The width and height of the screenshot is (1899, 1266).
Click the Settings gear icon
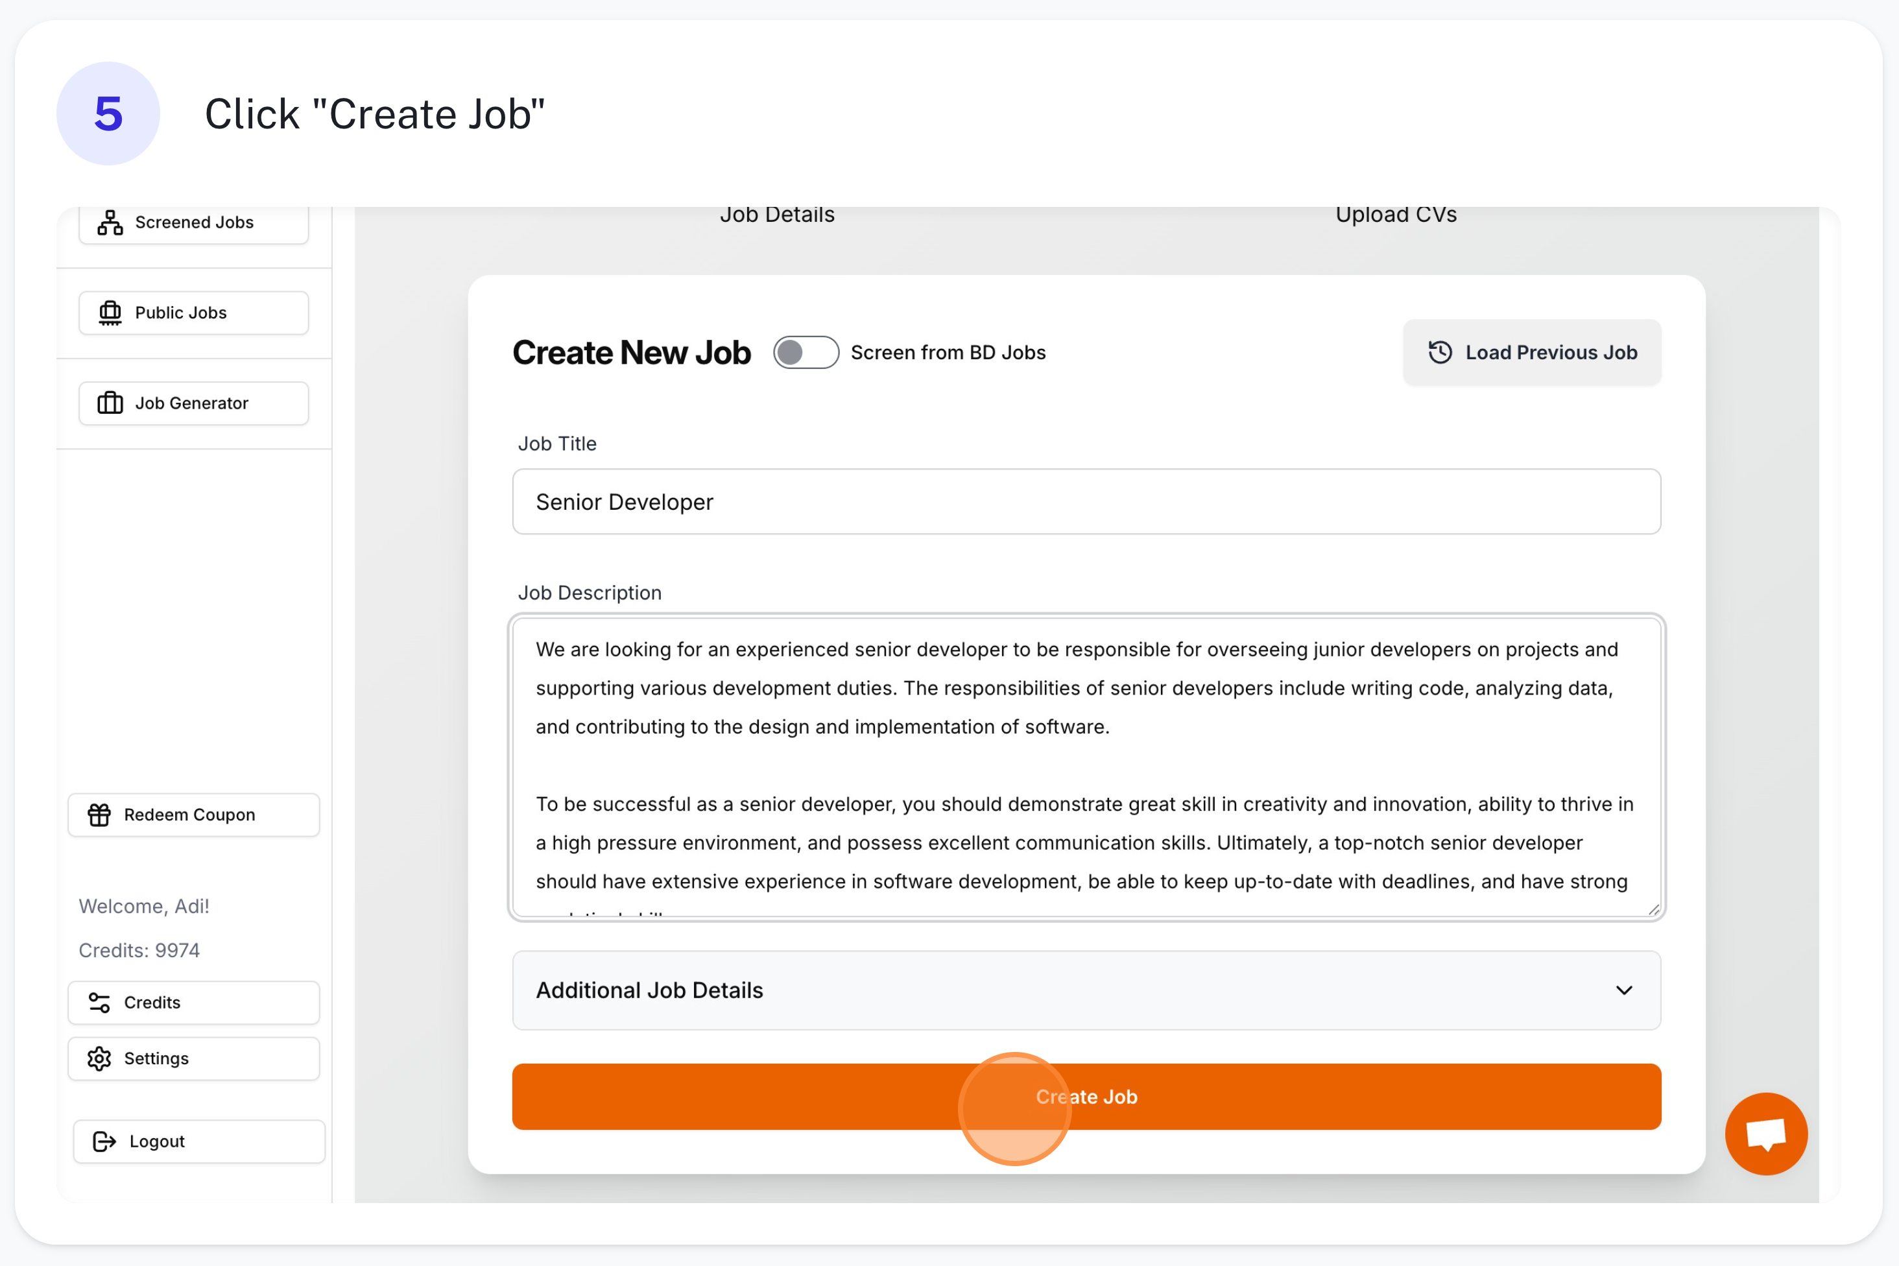(x=99, y=1058)
